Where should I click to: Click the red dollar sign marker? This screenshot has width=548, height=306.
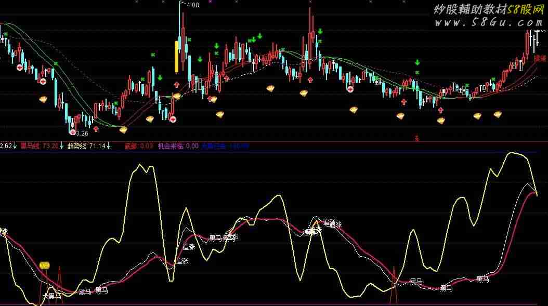pyautogui.click(x=416, y=138)
